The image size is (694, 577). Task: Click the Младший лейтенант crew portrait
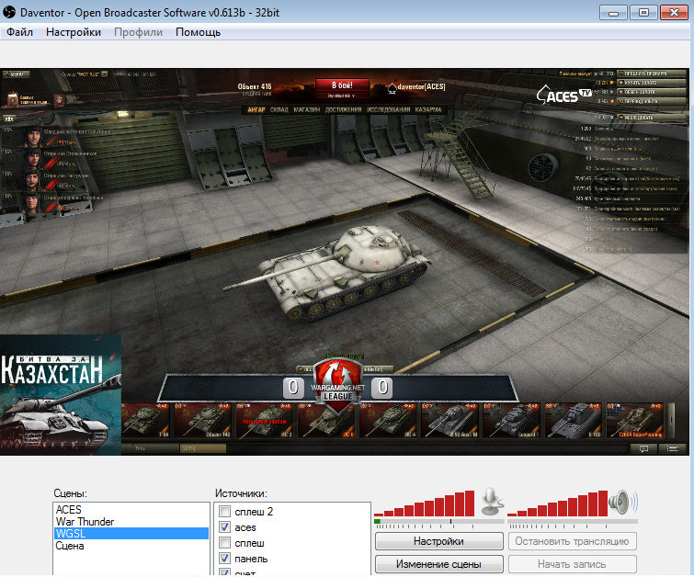pyautogui.click(x=33, y=137)
